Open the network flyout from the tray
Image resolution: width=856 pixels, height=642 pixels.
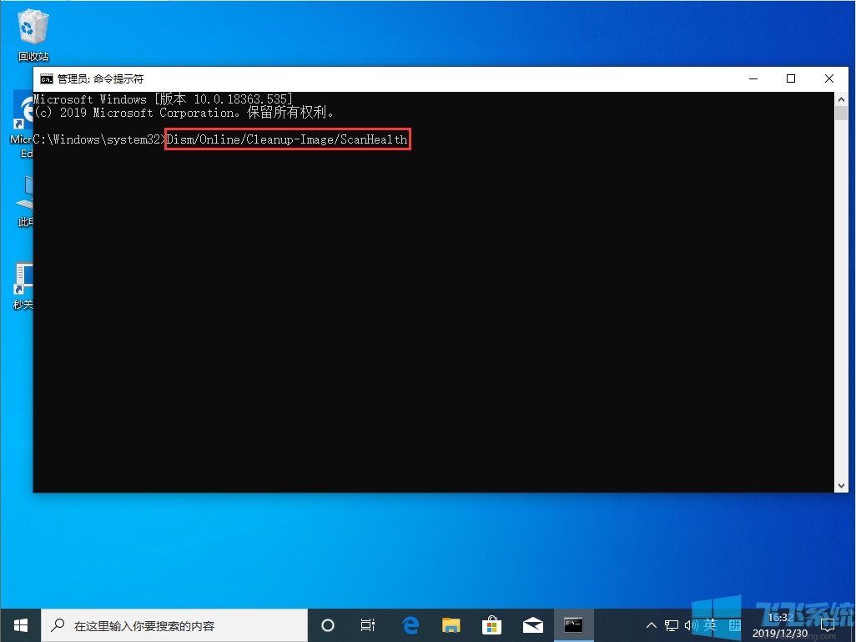click(672, 624)
